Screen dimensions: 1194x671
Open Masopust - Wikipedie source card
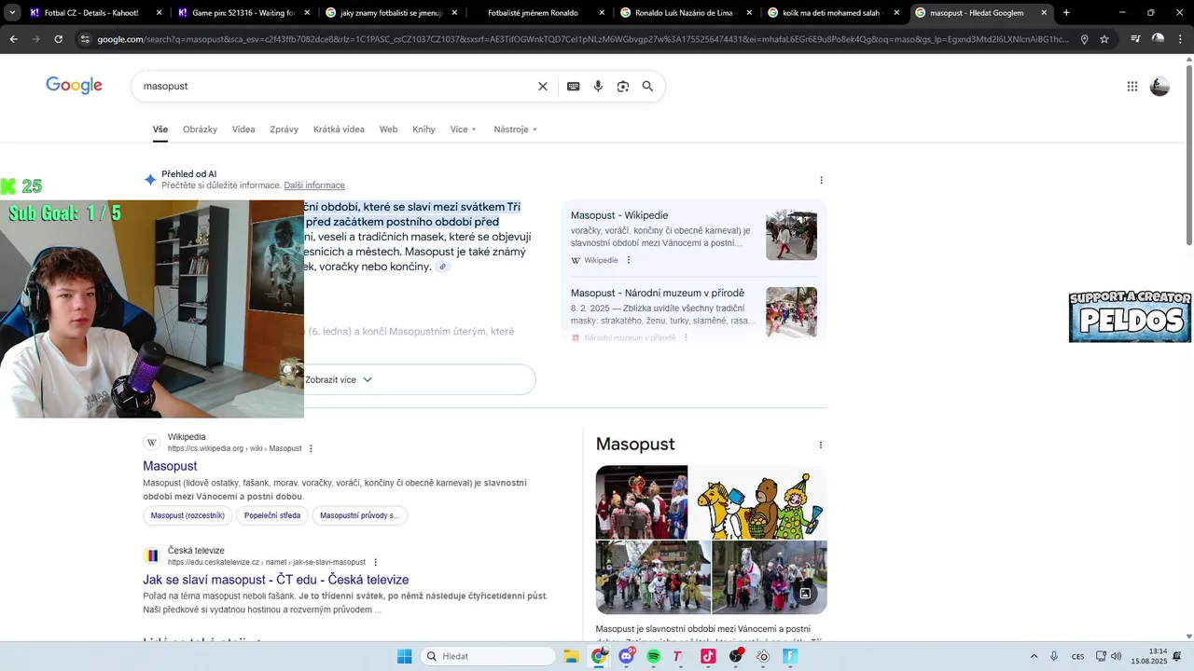pos(619,215)
